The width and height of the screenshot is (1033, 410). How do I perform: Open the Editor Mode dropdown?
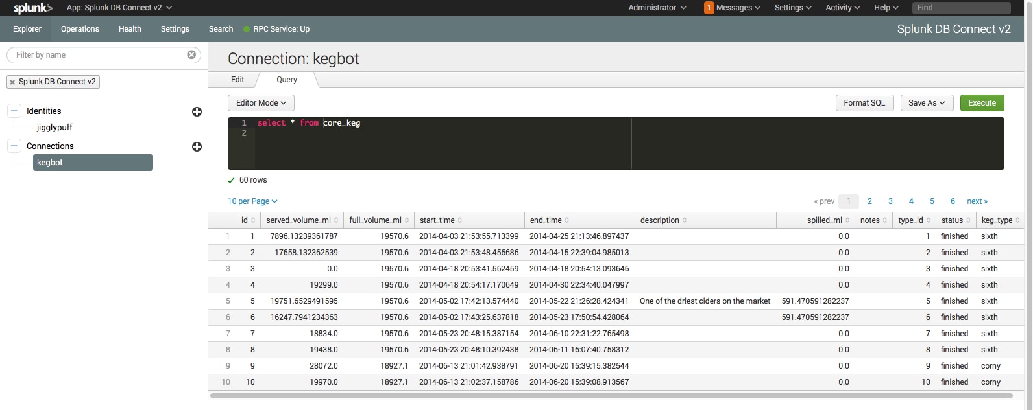click(x=261, y=103)
